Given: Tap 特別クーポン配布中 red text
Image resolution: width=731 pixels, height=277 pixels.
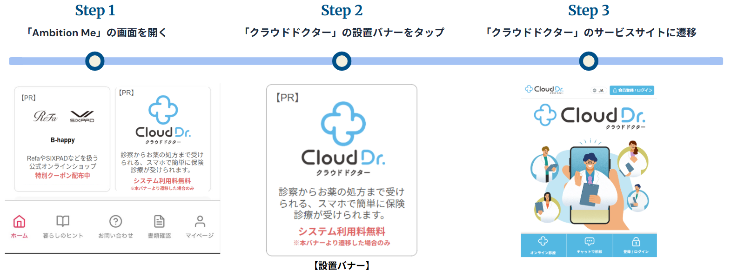Looking at the screenshot, I should click(62, 176).
